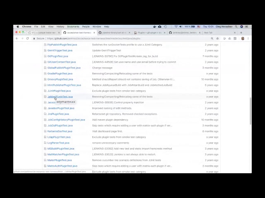Click file icon beside GitPluginTest.java
Viewport: 265px width, 198px height.
[45, 56]
